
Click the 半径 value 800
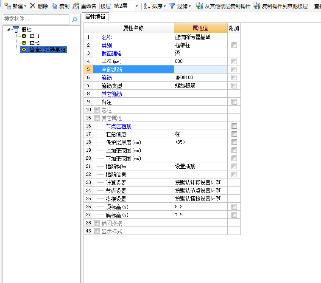(179, 61)
